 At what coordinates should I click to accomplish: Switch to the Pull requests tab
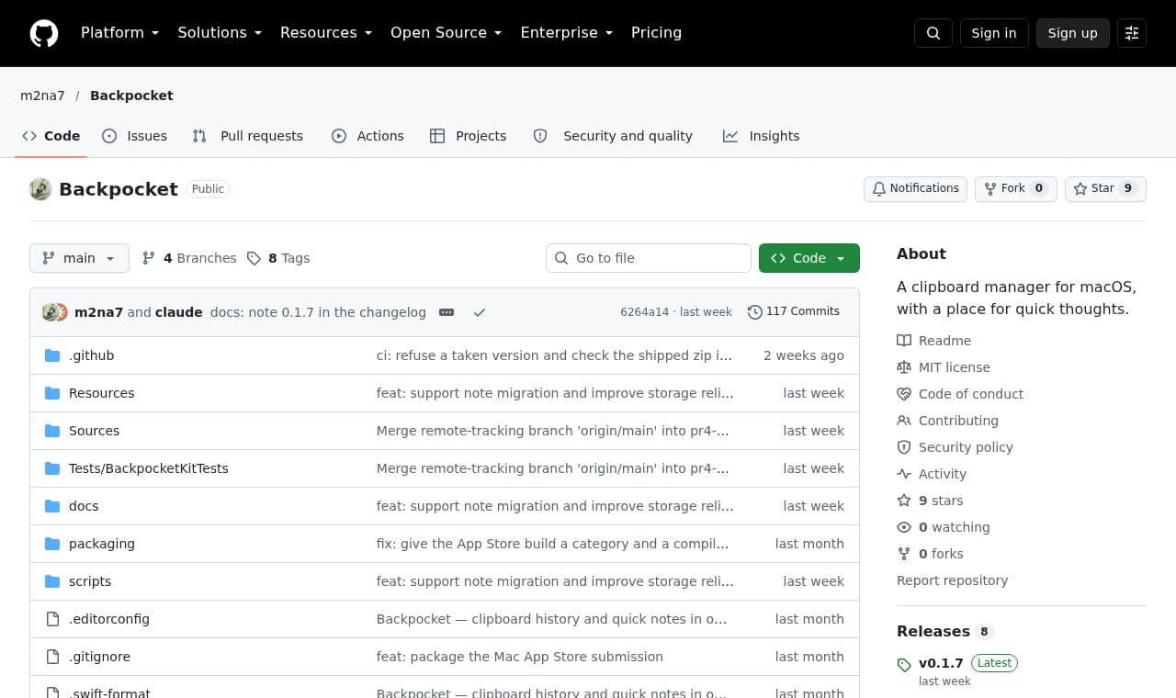[248, 136]
